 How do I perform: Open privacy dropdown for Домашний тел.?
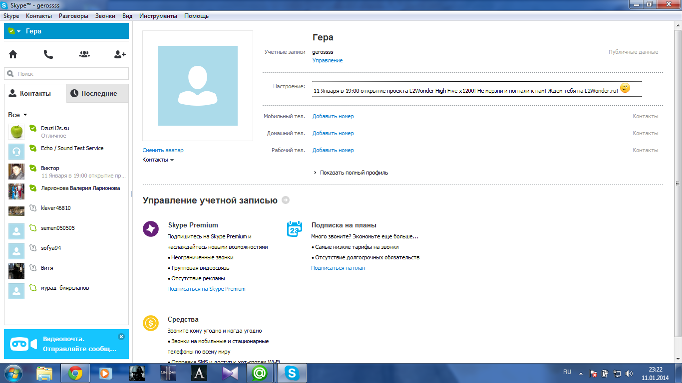[x=645, y=133]
